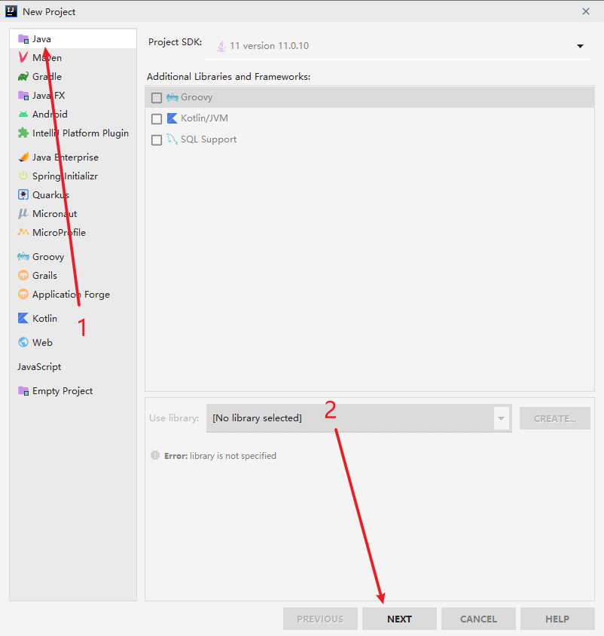Click the IntelliJ Platform Plugin puzzle icon
The width and height of the screenshot is (604, 636).
[23, 133]
